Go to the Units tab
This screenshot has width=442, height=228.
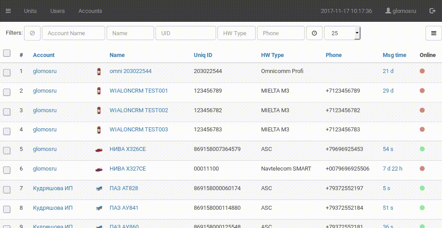[x=30, y=11]
